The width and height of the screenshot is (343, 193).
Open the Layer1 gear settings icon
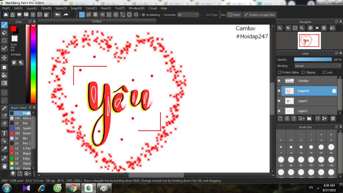(334, 91)
